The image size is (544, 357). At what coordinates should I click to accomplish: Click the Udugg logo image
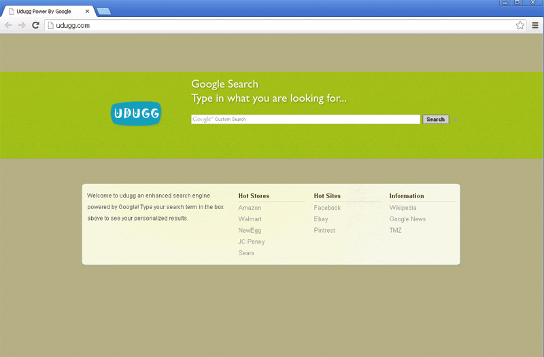[136, 113]
